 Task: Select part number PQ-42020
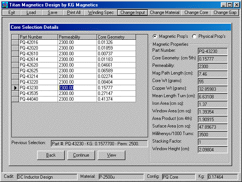point(38,48)
